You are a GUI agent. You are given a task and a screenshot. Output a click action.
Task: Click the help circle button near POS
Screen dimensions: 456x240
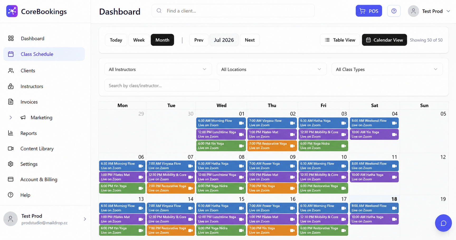coord(394,11)
